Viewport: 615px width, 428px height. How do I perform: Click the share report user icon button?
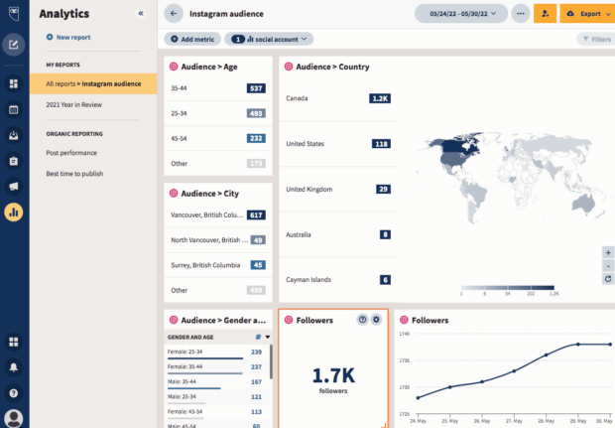tap(545, 14)
